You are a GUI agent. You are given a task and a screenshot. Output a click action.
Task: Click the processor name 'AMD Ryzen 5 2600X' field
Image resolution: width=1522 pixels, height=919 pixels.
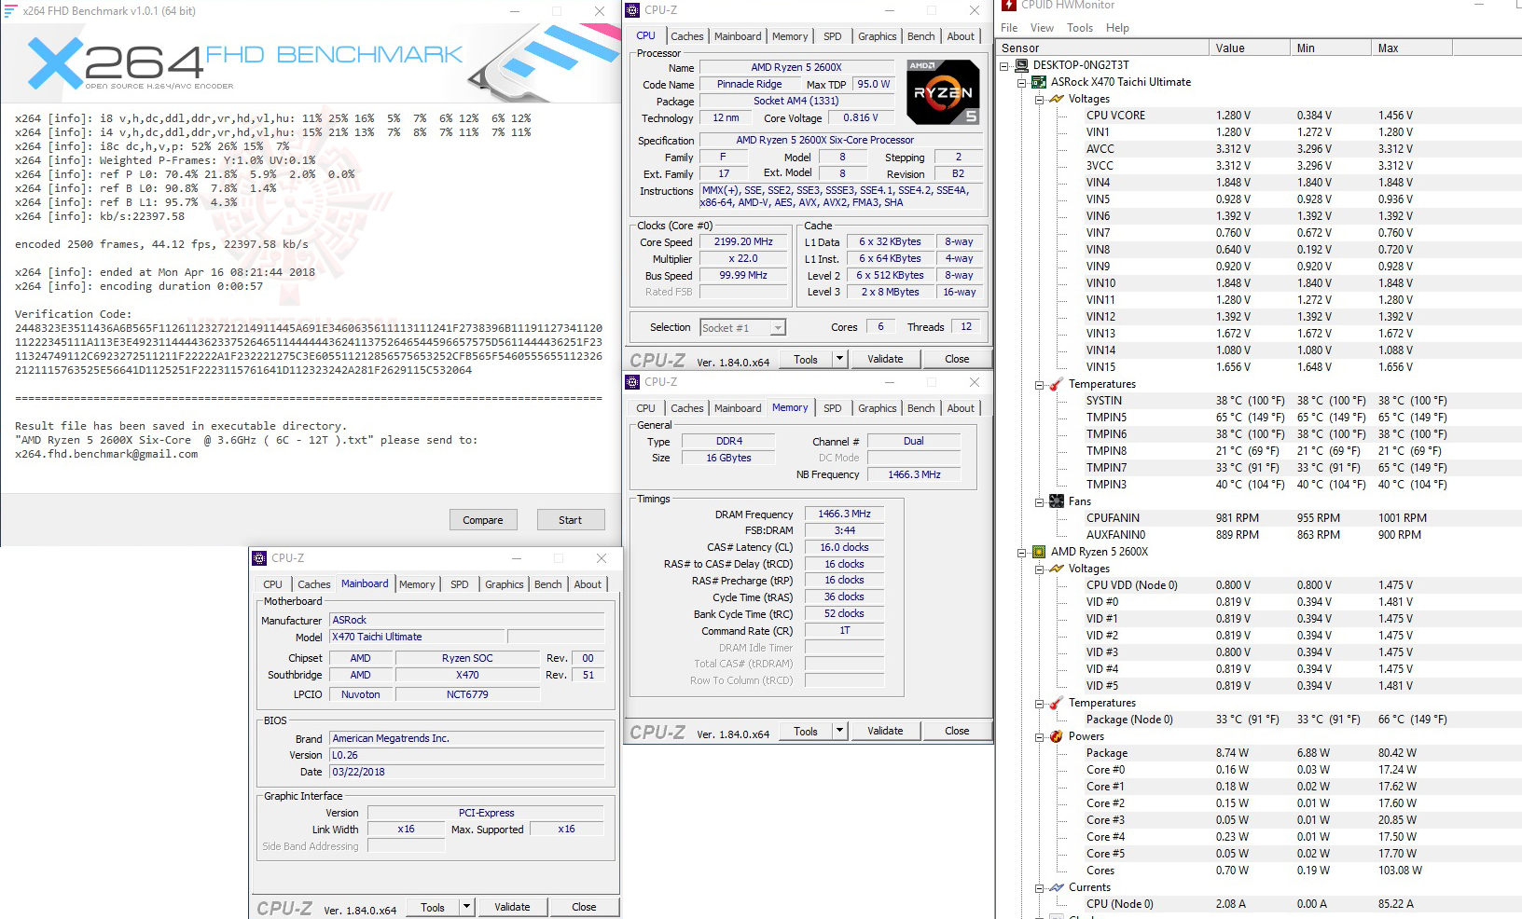coord(796,67)
